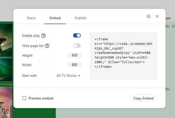Switch to the Publish tab
The width and height of the screenshot is (175, 118).
pos(80,18)
